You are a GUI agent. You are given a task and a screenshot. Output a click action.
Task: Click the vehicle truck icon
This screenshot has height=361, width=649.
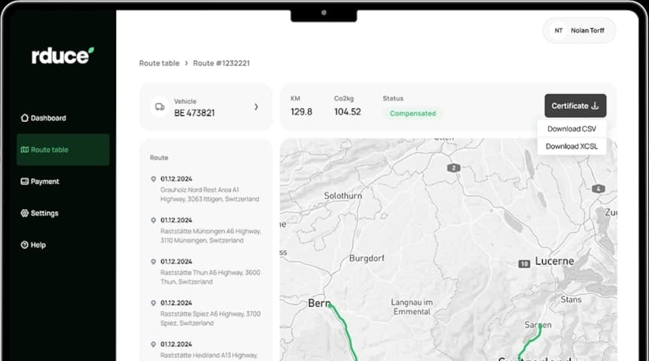tap(160, 107)
